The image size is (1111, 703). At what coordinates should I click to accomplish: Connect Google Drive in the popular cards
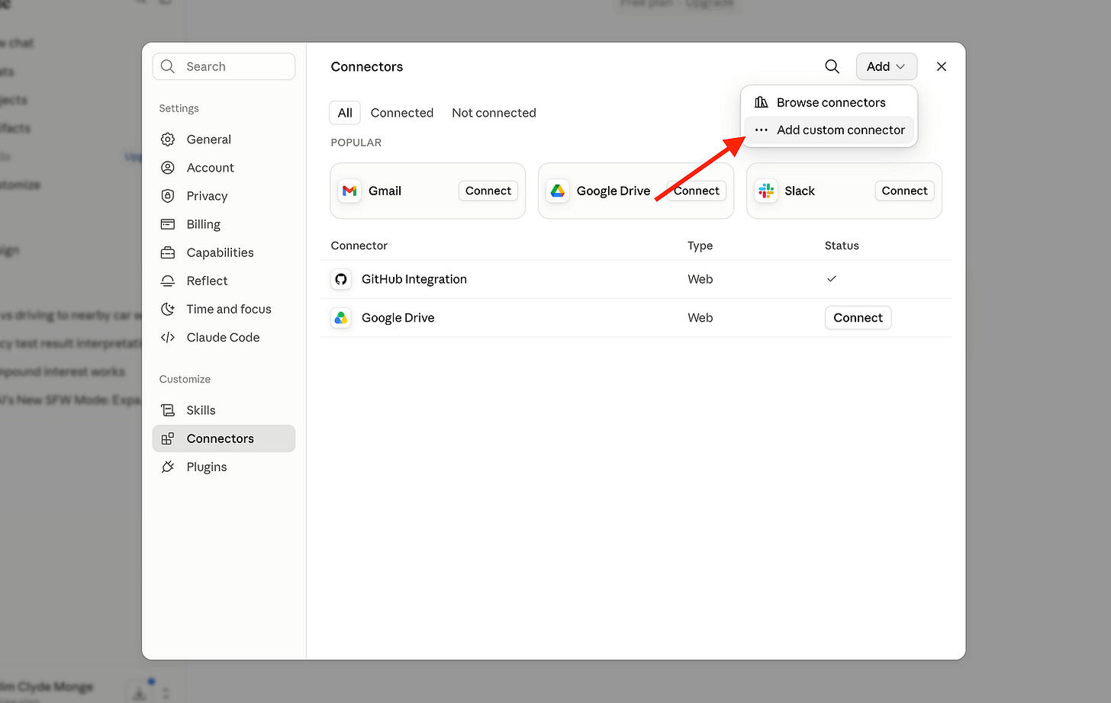[696, 191]
